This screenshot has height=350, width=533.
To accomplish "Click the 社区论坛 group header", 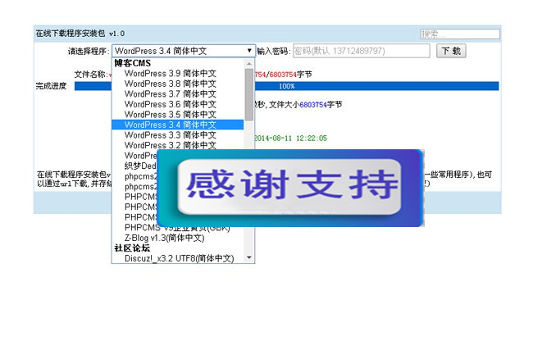I will [x=132, y=248].
